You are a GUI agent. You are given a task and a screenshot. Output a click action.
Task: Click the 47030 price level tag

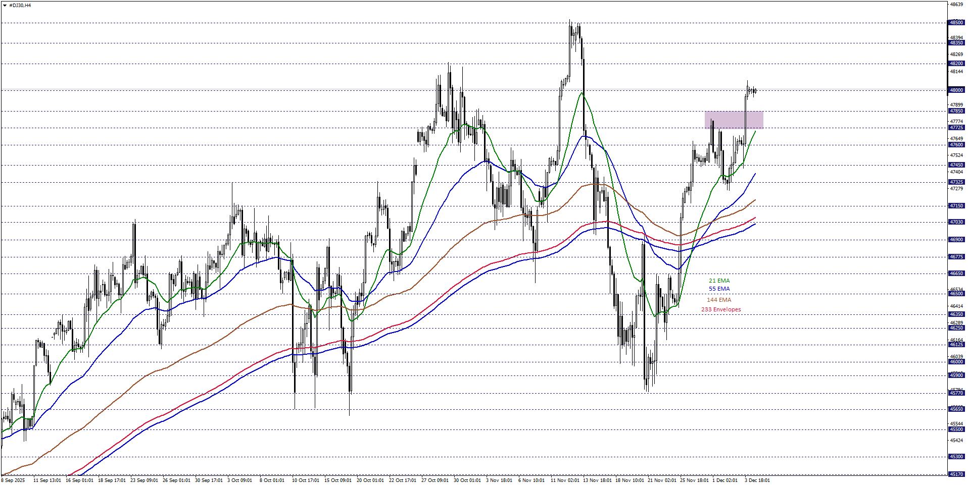point(956,222)
